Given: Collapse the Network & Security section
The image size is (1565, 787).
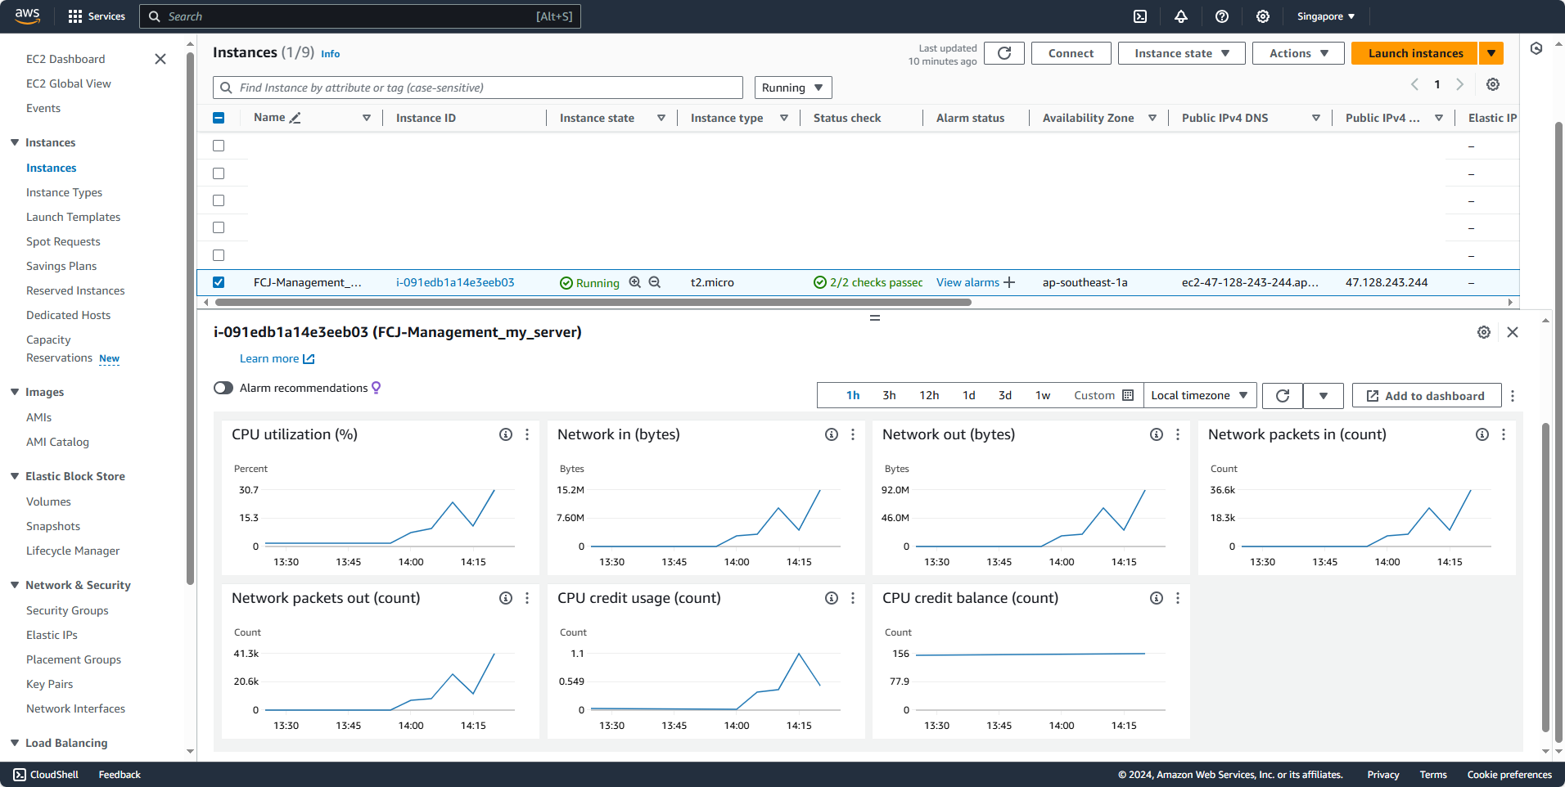Looking at the screenshot, I should click(15, 585).
